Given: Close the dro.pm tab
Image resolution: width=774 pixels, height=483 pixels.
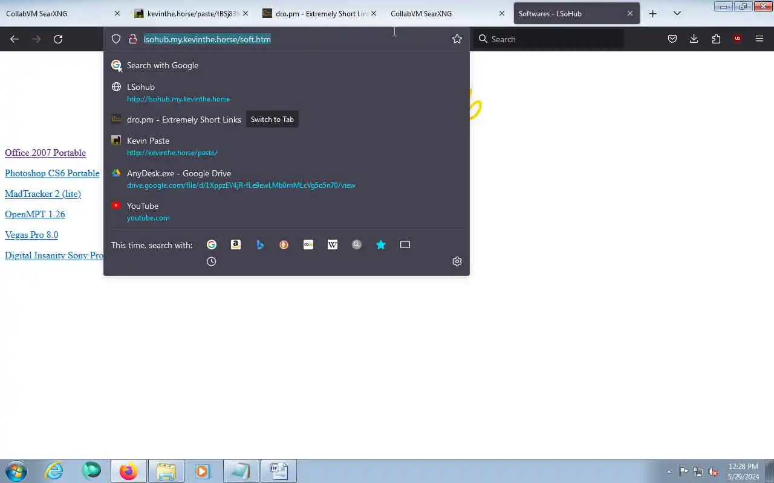Looking at the screenshot, I should [373, 13].
